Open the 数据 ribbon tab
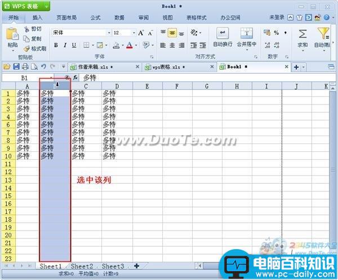 pyautogui.click(x=119, y=17)
